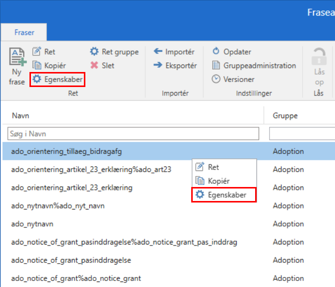Select row ado_orientering_tillaeg_bidragafg
The height and width of the screenshot is (287, 335).
click(x=169, y=151)
